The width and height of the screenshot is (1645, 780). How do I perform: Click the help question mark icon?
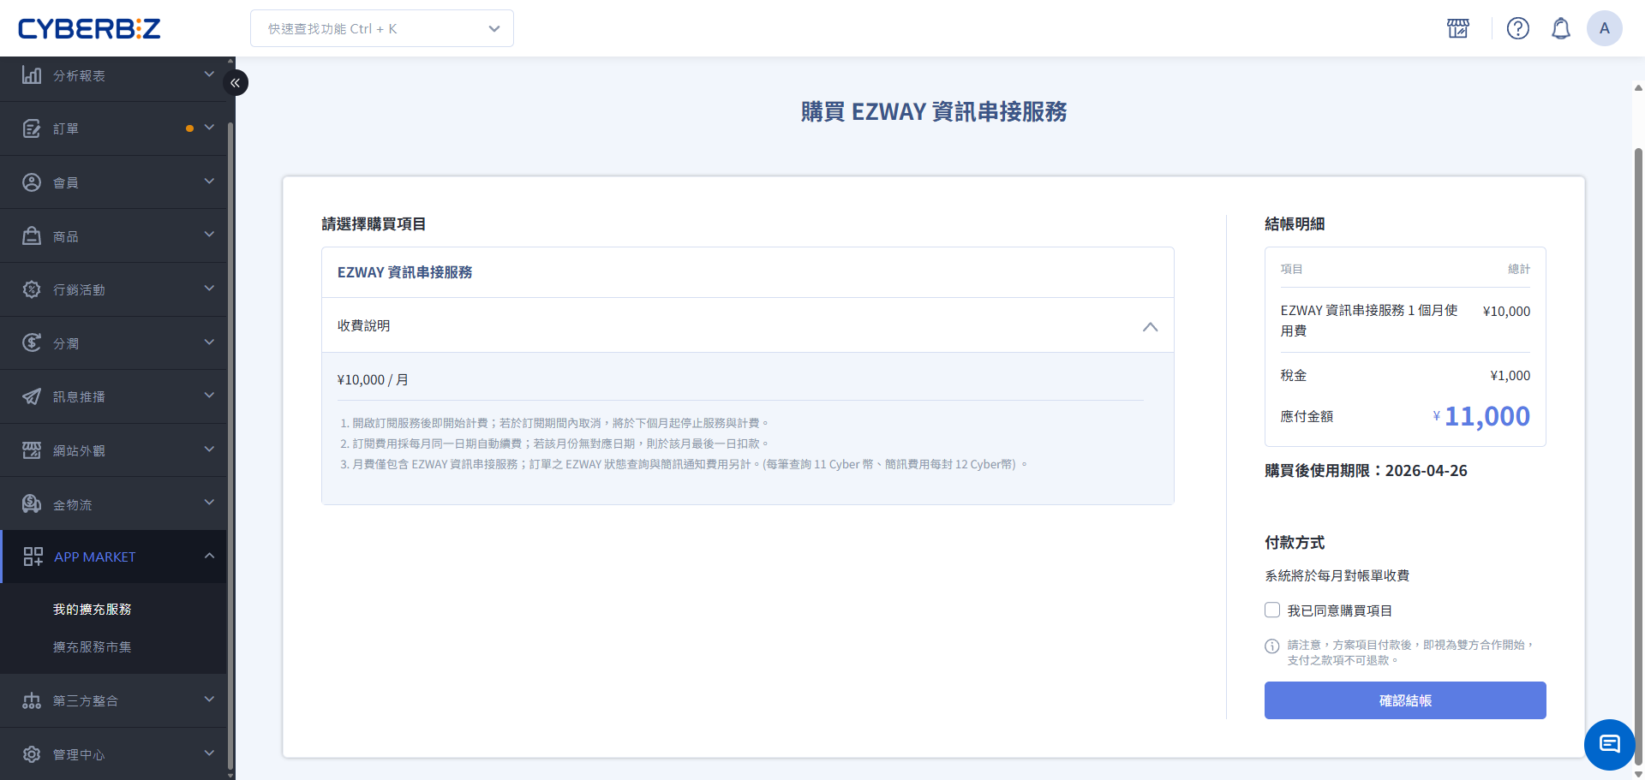click(x=1517, y=28)
